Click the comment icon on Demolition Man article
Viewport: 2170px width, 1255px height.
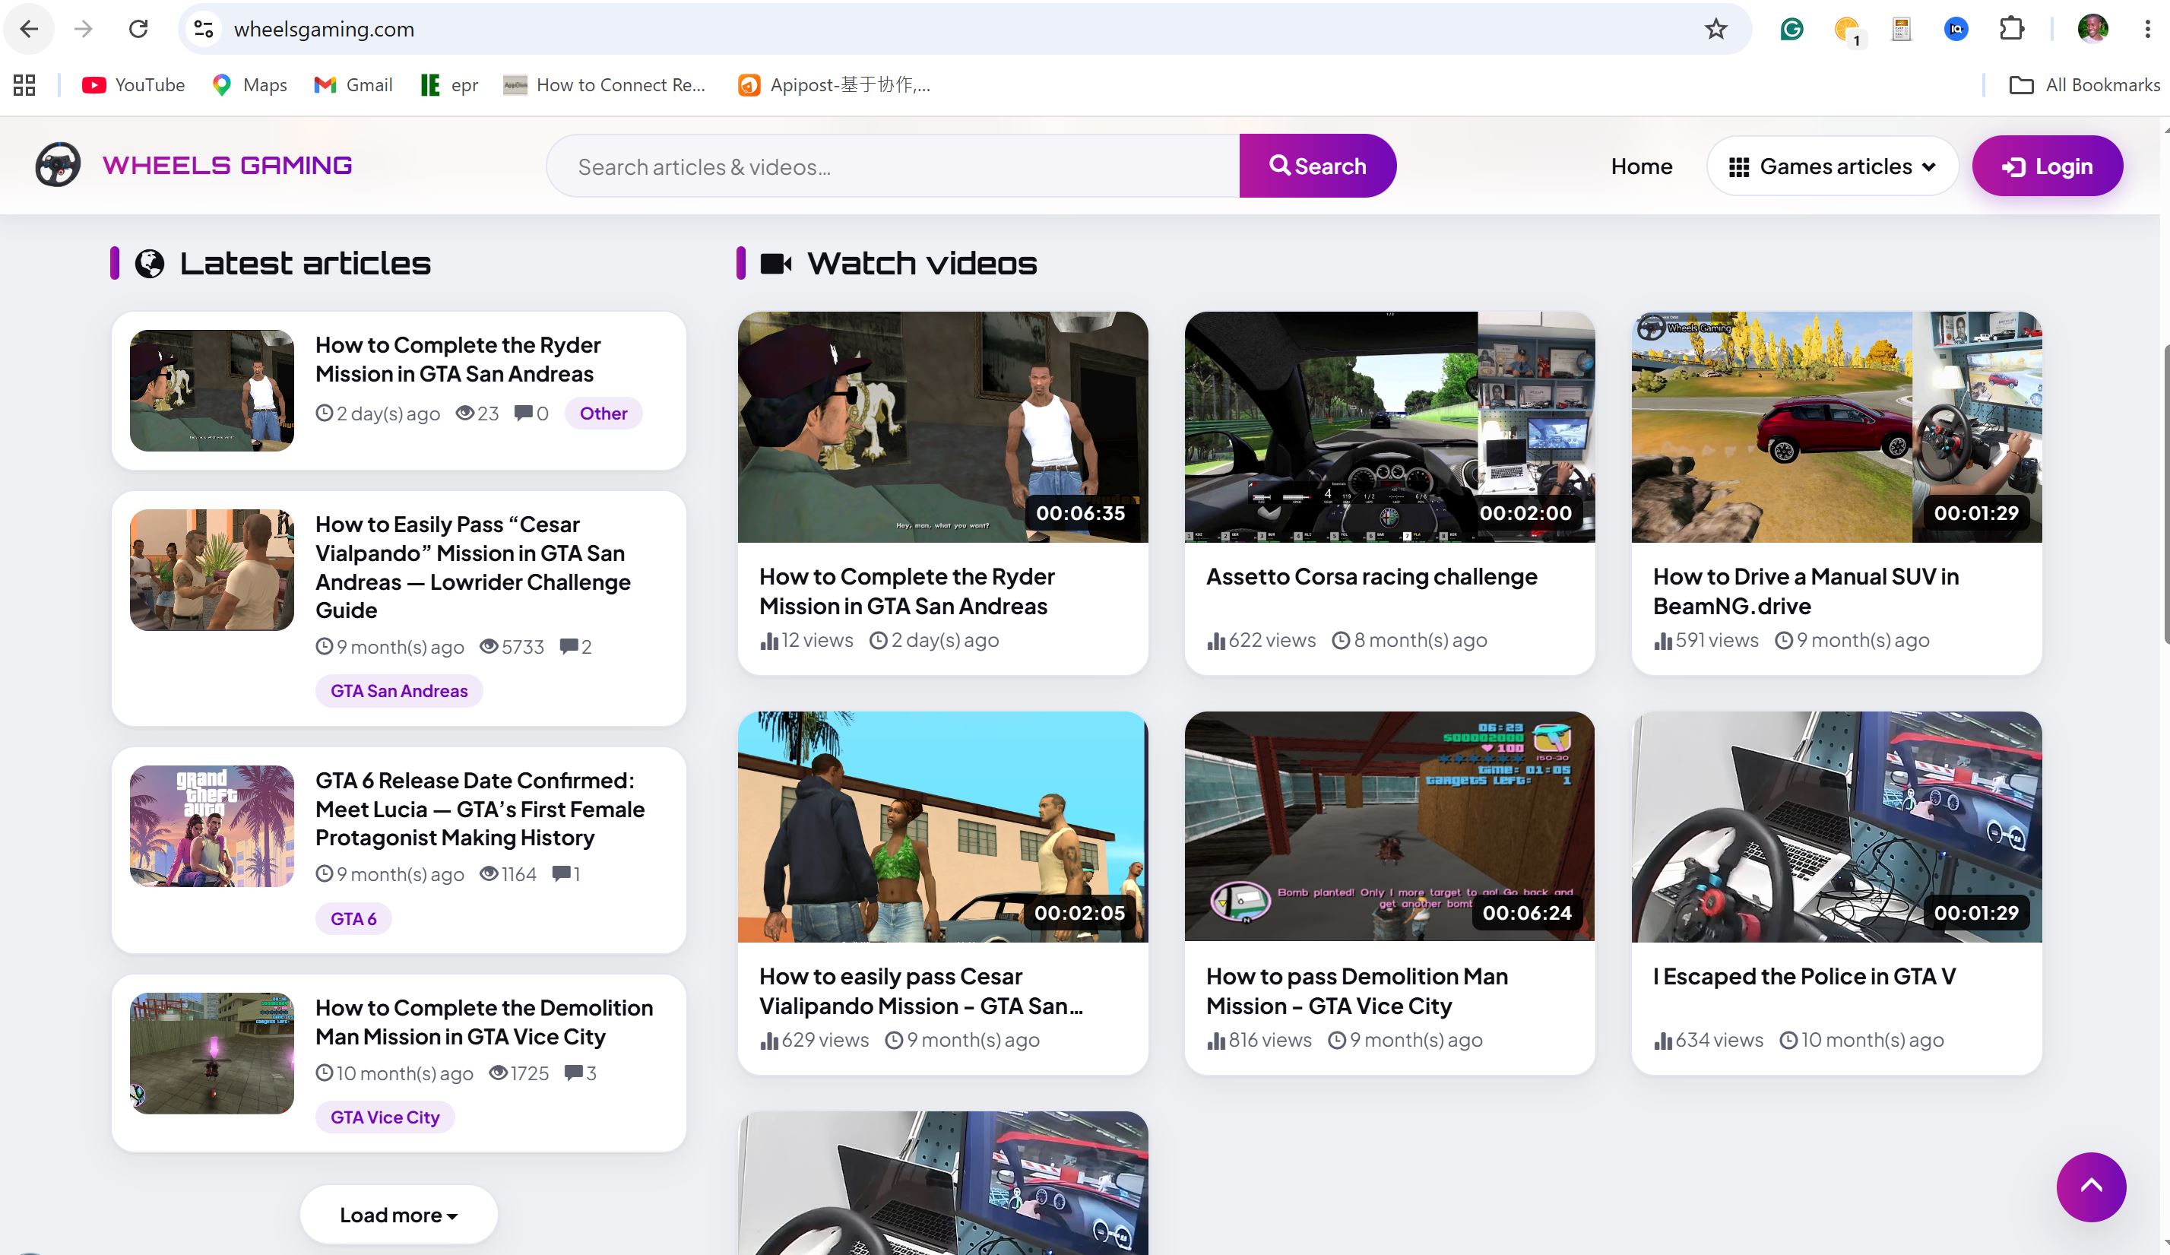point(574,1073)
